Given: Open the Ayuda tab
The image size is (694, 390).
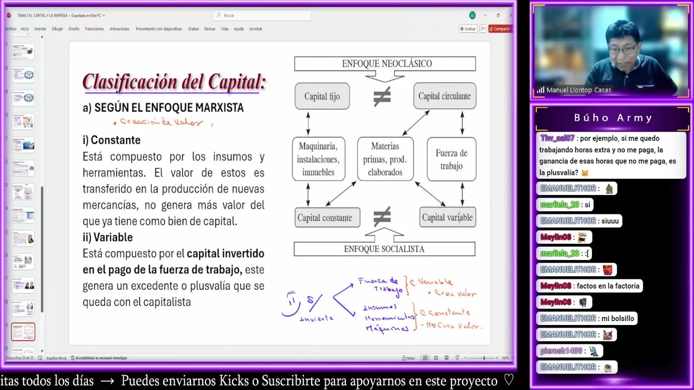Looking at the screenshot, I should coord(239,29).
